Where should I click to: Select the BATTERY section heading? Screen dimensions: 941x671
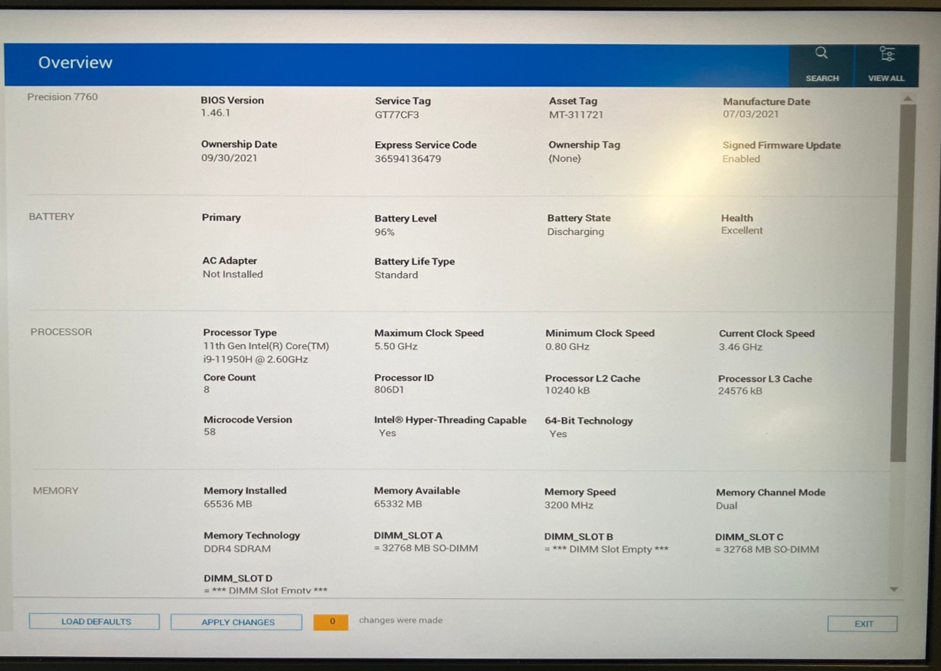coord(51,216)
